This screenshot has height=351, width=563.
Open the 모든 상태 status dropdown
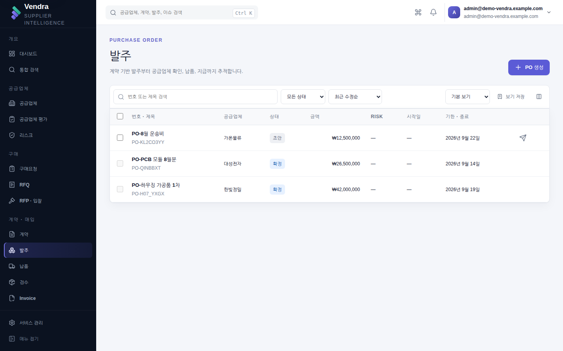[303, 97]
